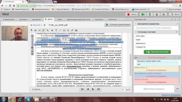Select the Text (T) tool
Viewport: 182px width, 102px height.
coord(56,30)
